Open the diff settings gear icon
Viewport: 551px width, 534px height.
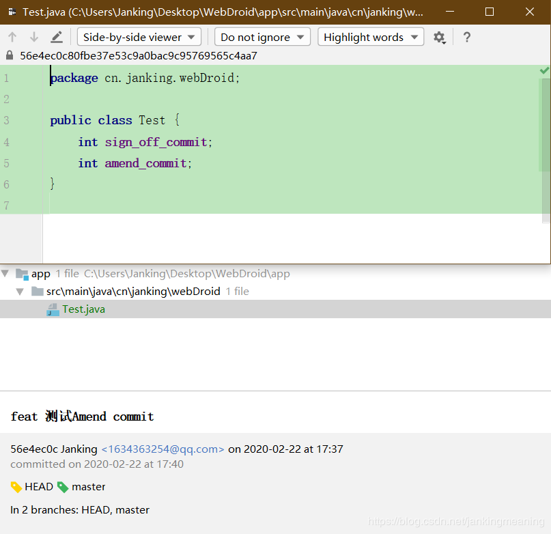pos(439,38)
